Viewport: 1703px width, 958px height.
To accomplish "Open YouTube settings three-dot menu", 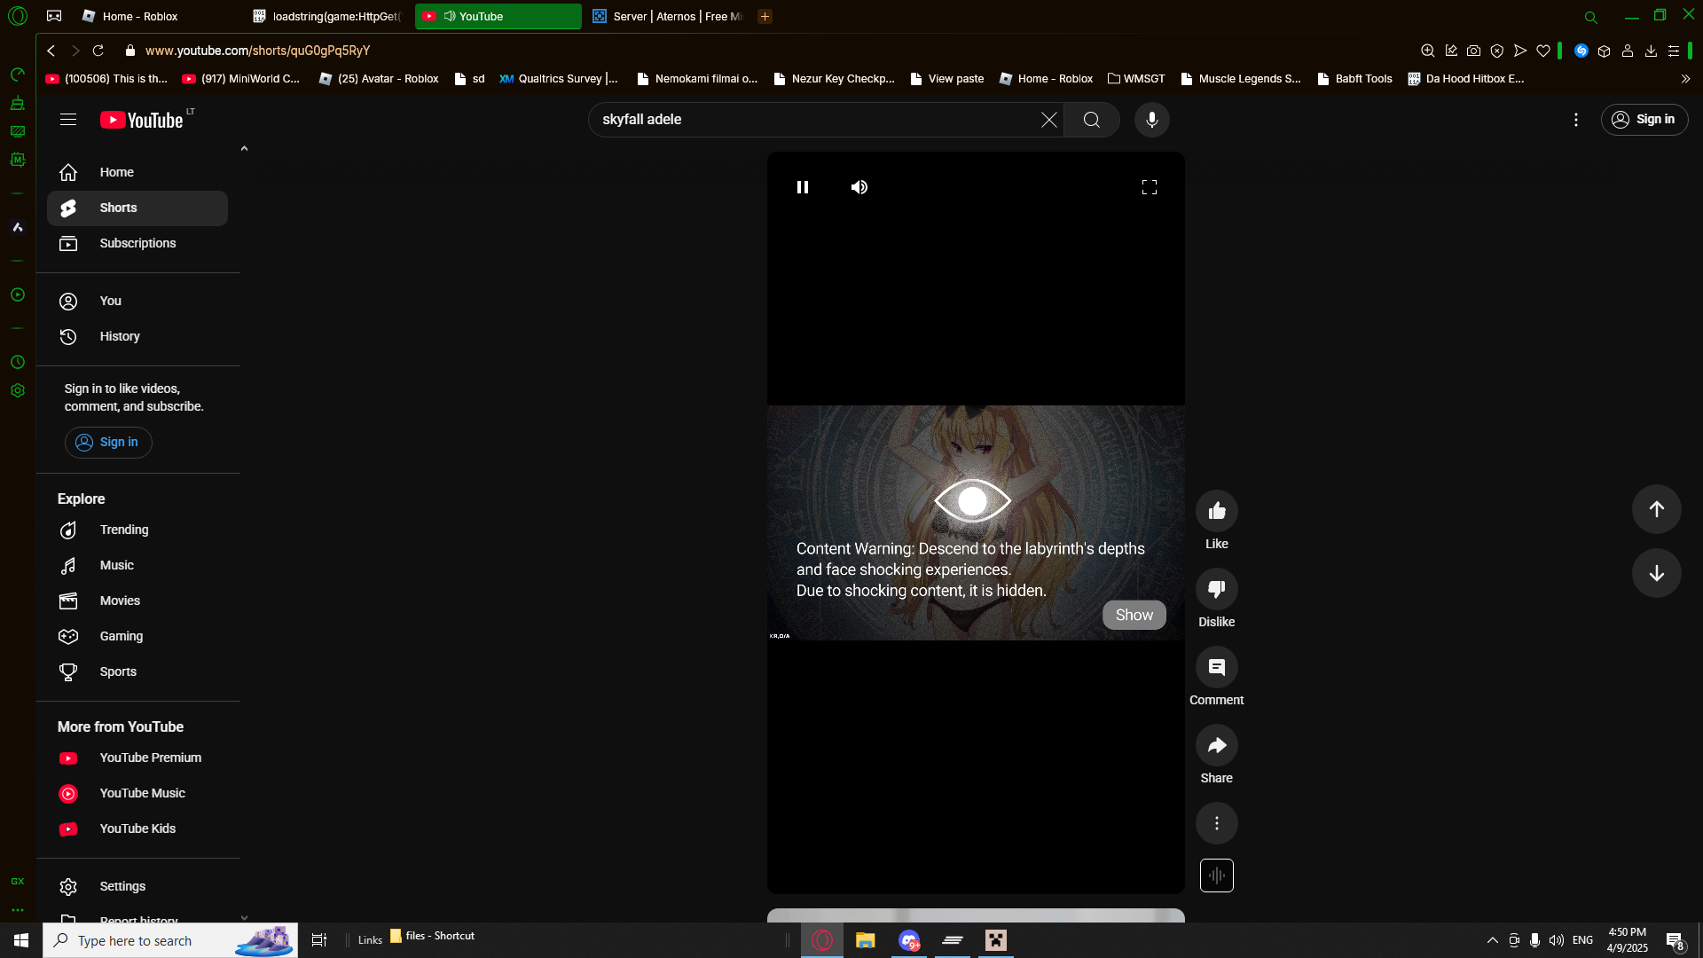I will pyautogui.click(x=1576, y=120).
